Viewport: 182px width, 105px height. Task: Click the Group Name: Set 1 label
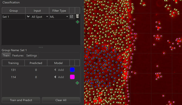(14, 50)
